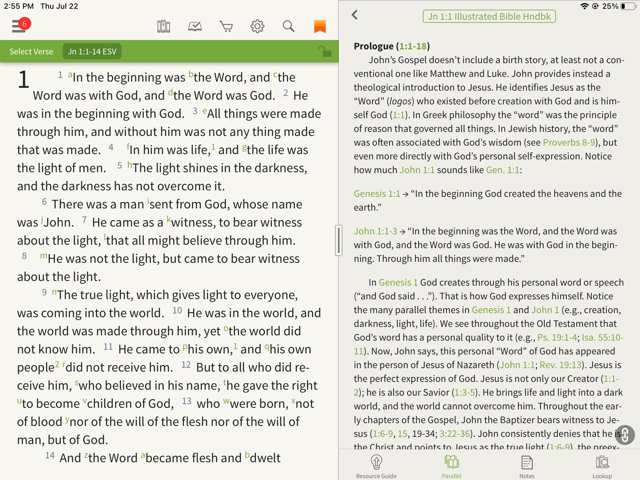Open the 1:3-5 reference link

point(465,392)
